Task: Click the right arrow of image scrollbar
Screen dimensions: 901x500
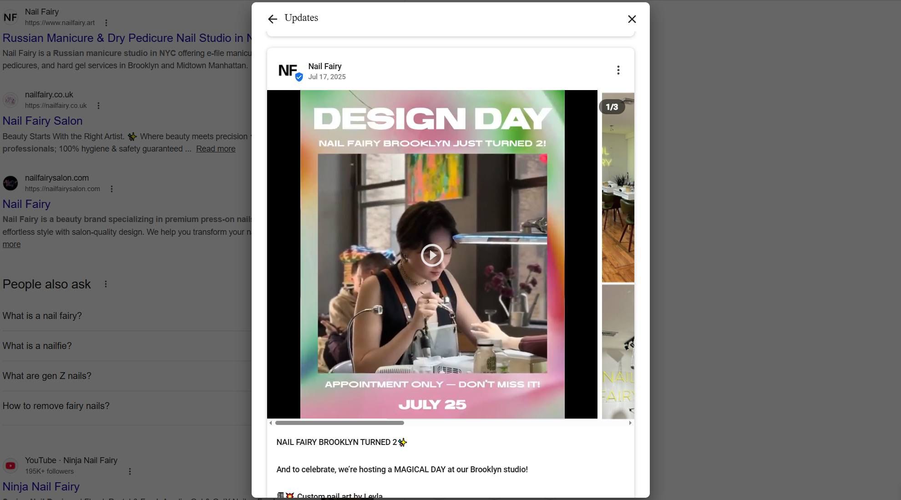Action: [630, 423]
